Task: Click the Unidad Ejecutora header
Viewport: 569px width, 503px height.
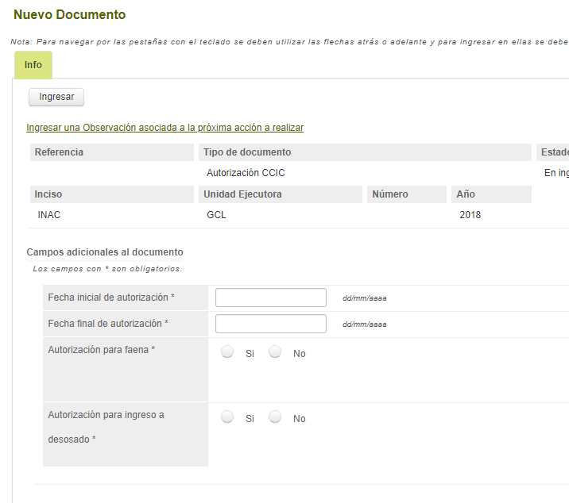Action: (281, 194)
